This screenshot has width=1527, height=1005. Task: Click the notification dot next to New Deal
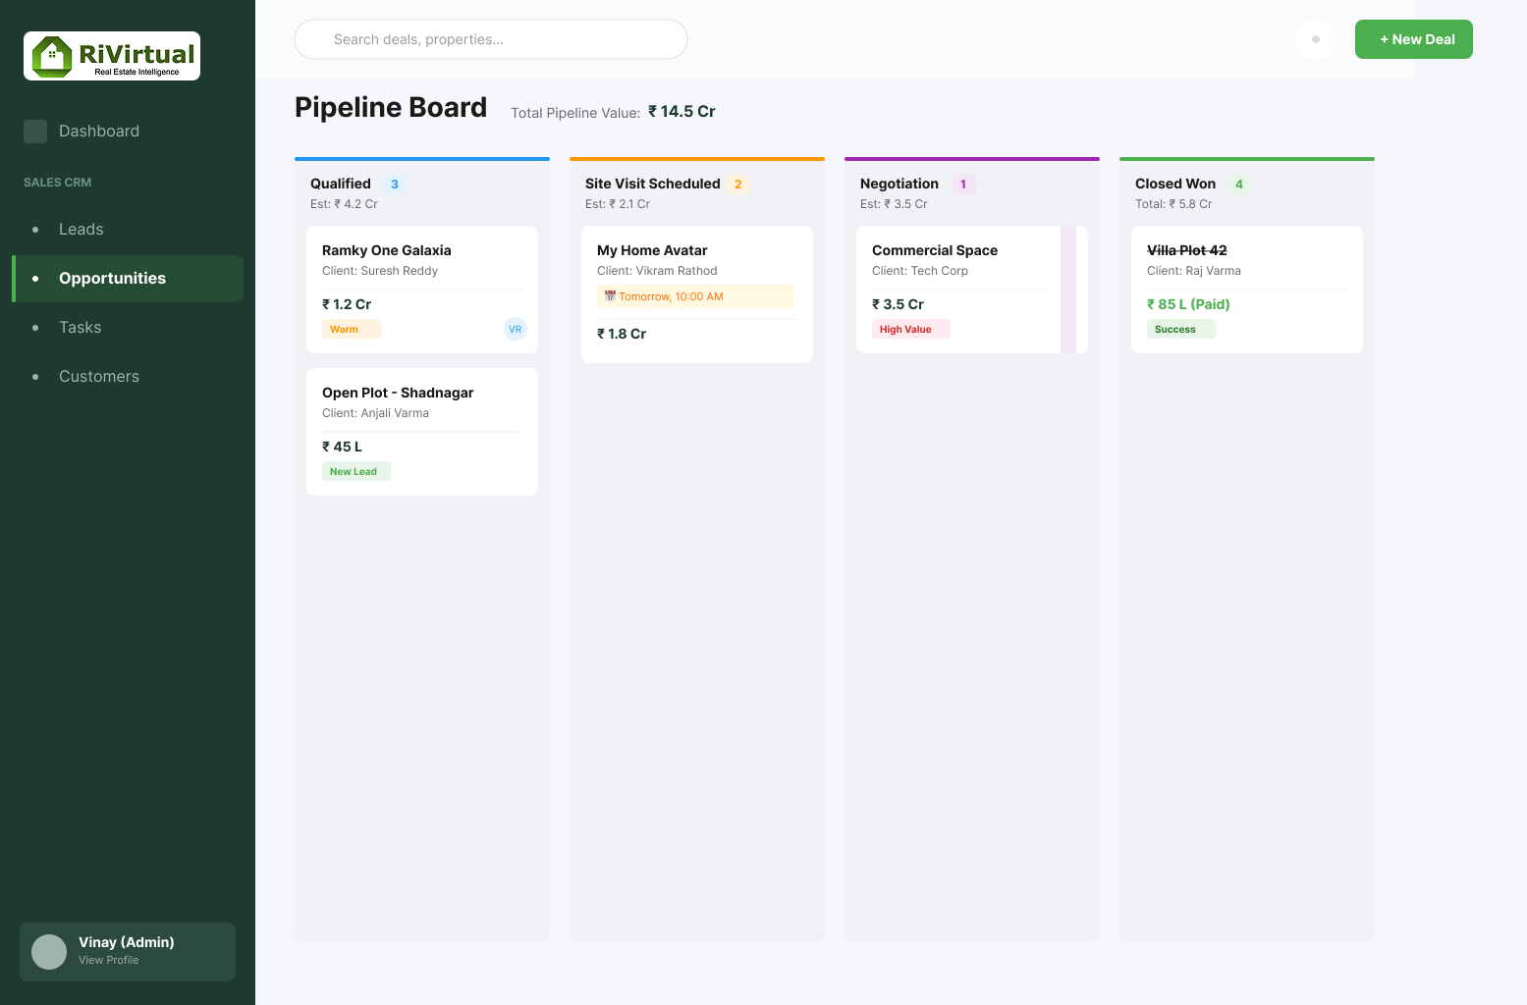pos(1316,39)
